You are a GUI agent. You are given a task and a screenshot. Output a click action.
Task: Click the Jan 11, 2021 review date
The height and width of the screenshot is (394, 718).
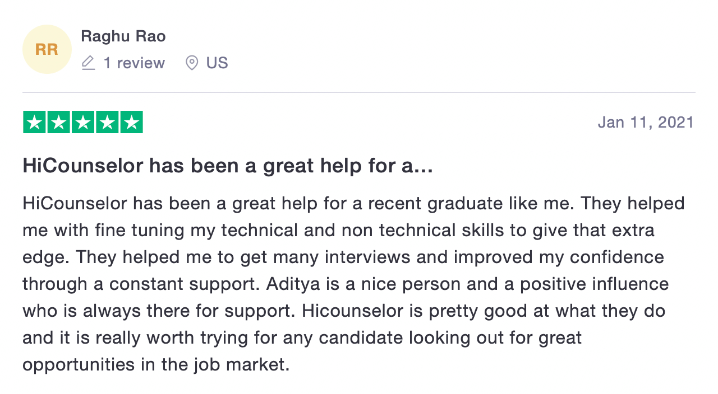coord(646,123)
